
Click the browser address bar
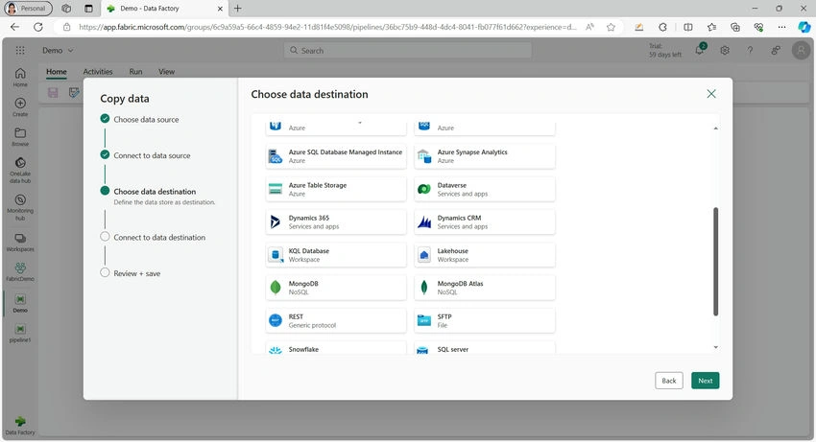[327, 27]
